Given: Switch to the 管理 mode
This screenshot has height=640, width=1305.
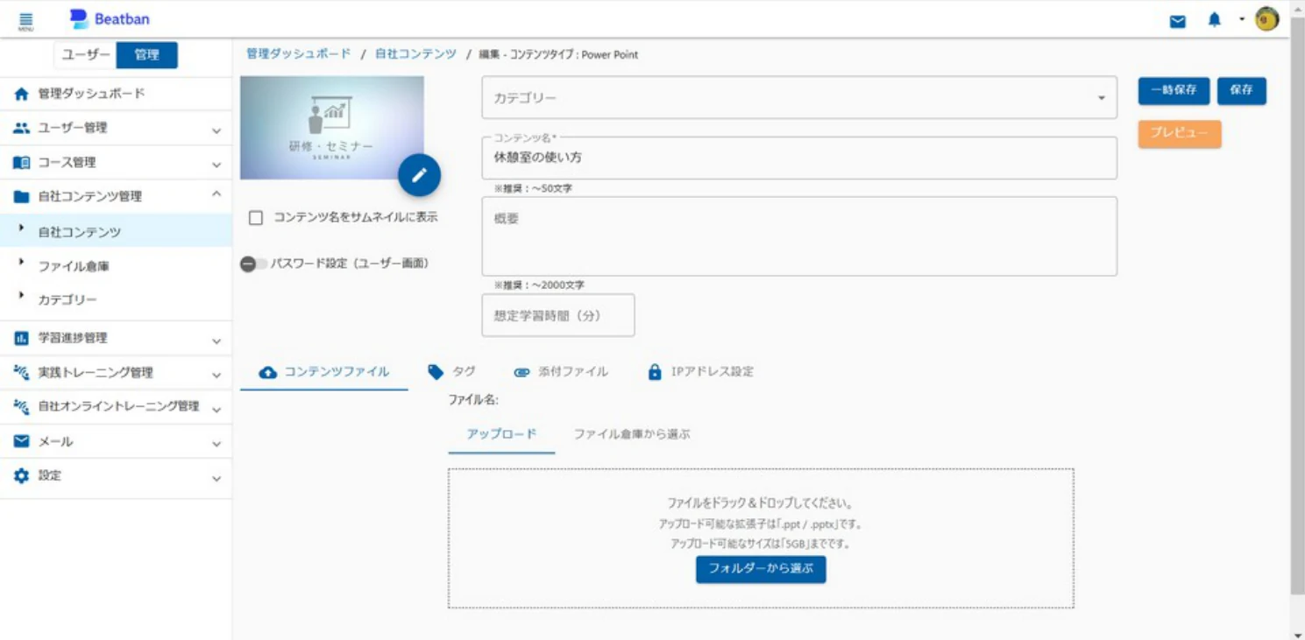Looking at the screenshot, I should tap(147, 54).
